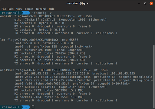Viewport: 155px width, 109px height.
Task: Open the Search menu
Action: (x=29, y=9)
